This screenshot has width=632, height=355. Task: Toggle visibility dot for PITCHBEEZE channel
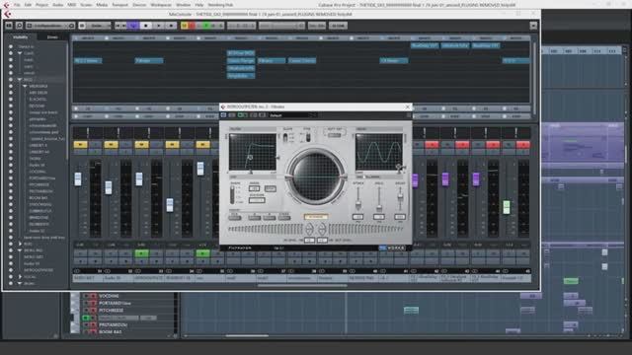coord(11,184)
